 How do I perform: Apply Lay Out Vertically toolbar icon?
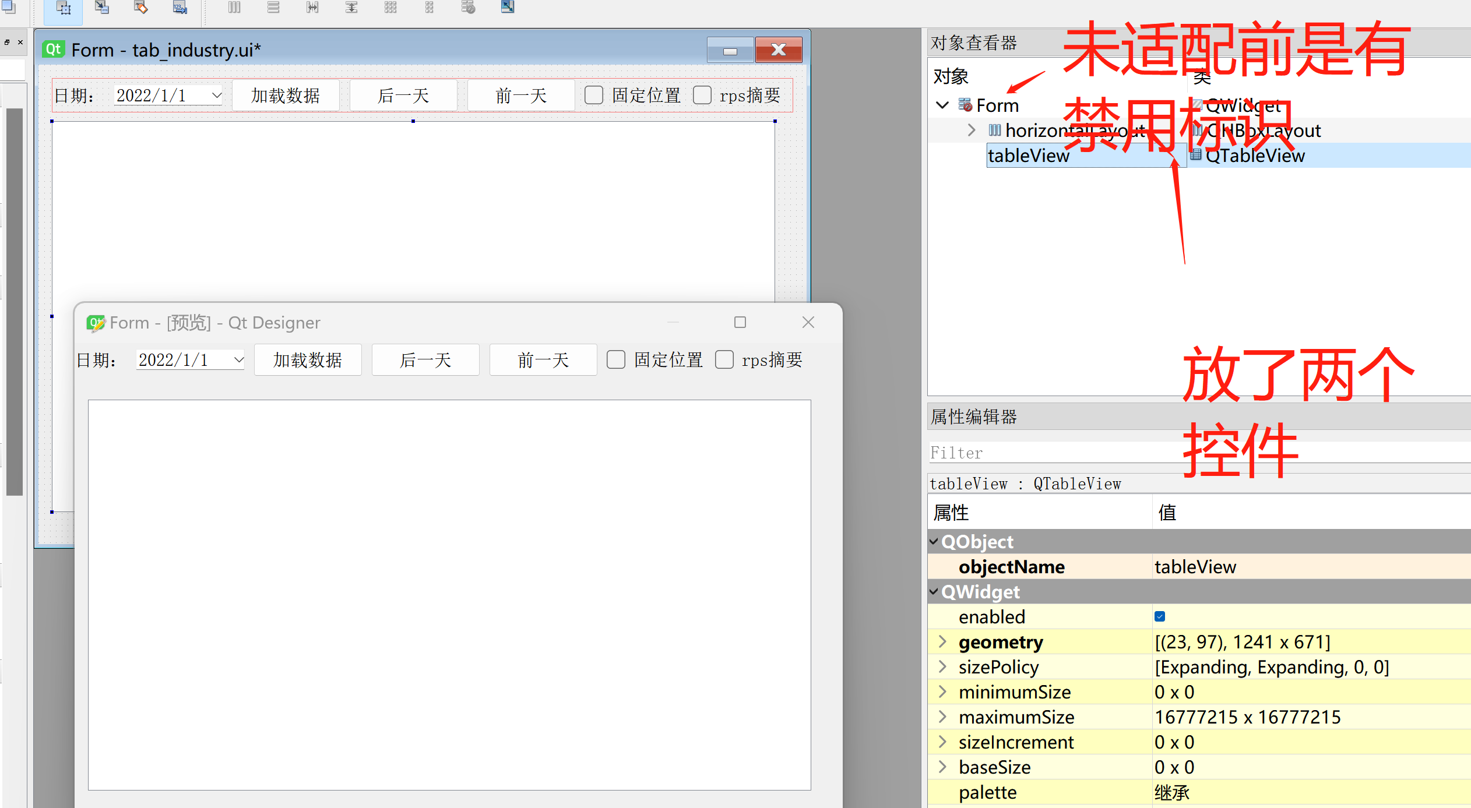pyautogui.click(x=273, y=7)
